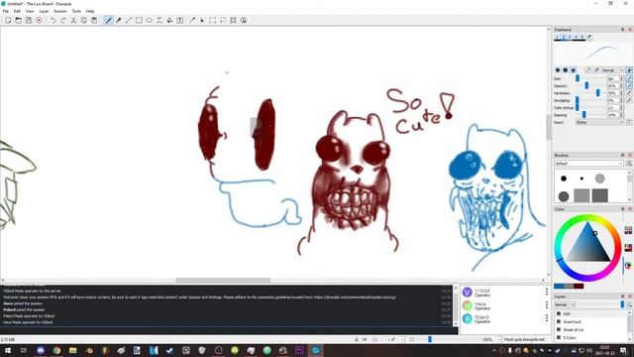The height and width of the screenshot is (357, 634).
Task: Click the Undo arrow icon
Action: [x=53, y=20]
